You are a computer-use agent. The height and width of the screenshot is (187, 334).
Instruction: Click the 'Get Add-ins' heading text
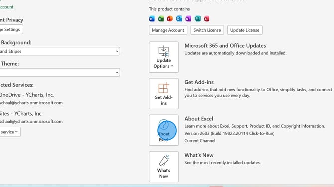click(x=199, y=82)
